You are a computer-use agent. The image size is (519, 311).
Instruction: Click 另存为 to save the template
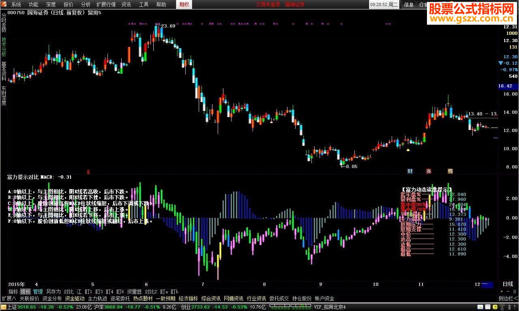[x=53, y=292]
